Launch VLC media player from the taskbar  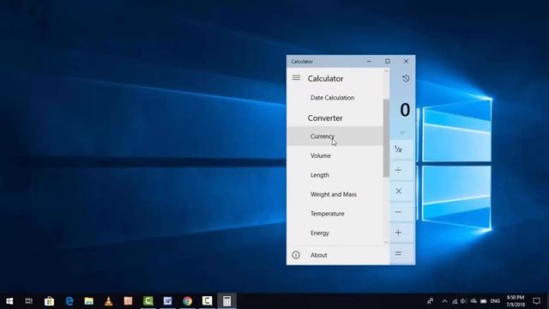[109, 301]
